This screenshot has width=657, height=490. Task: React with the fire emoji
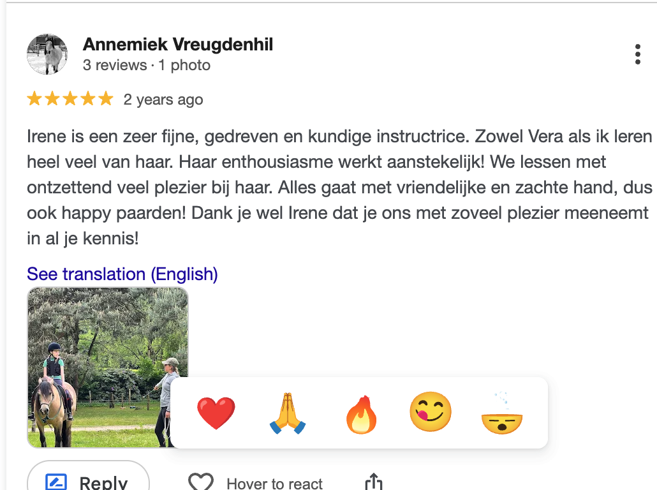(x=361, y=413)
